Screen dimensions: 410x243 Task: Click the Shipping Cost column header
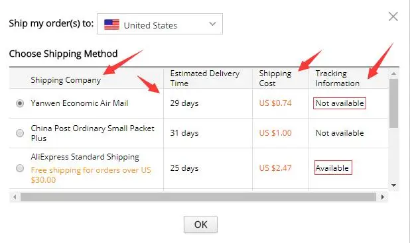coord(275,78)
